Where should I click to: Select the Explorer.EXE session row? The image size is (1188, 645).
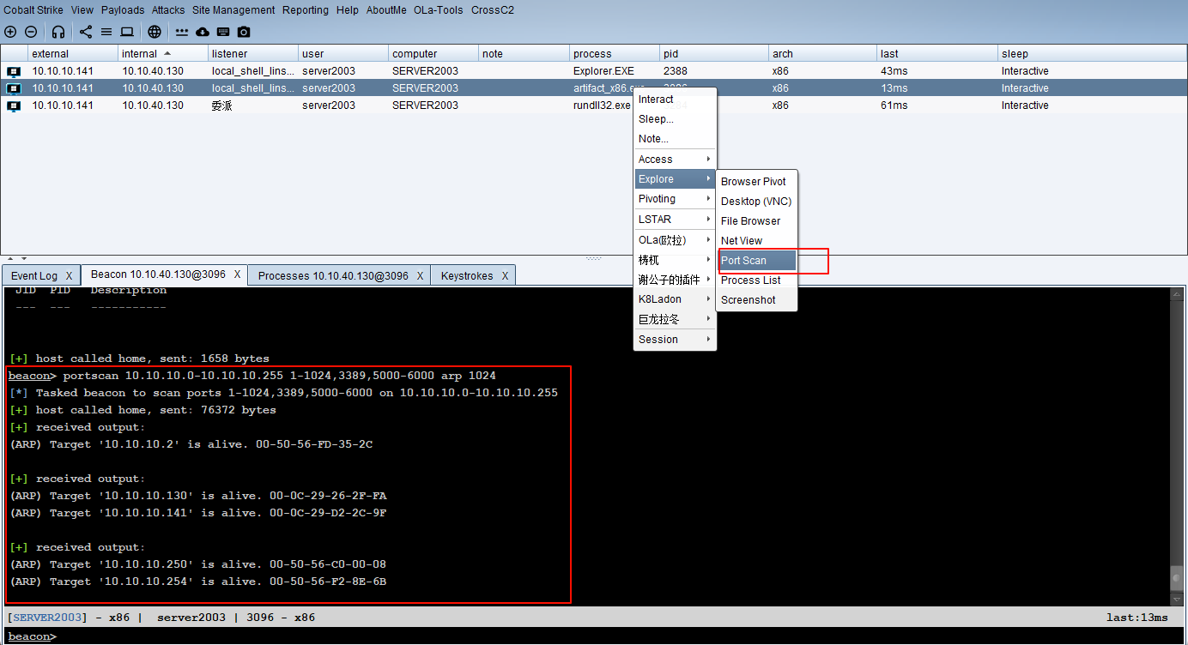coord(594,71)
